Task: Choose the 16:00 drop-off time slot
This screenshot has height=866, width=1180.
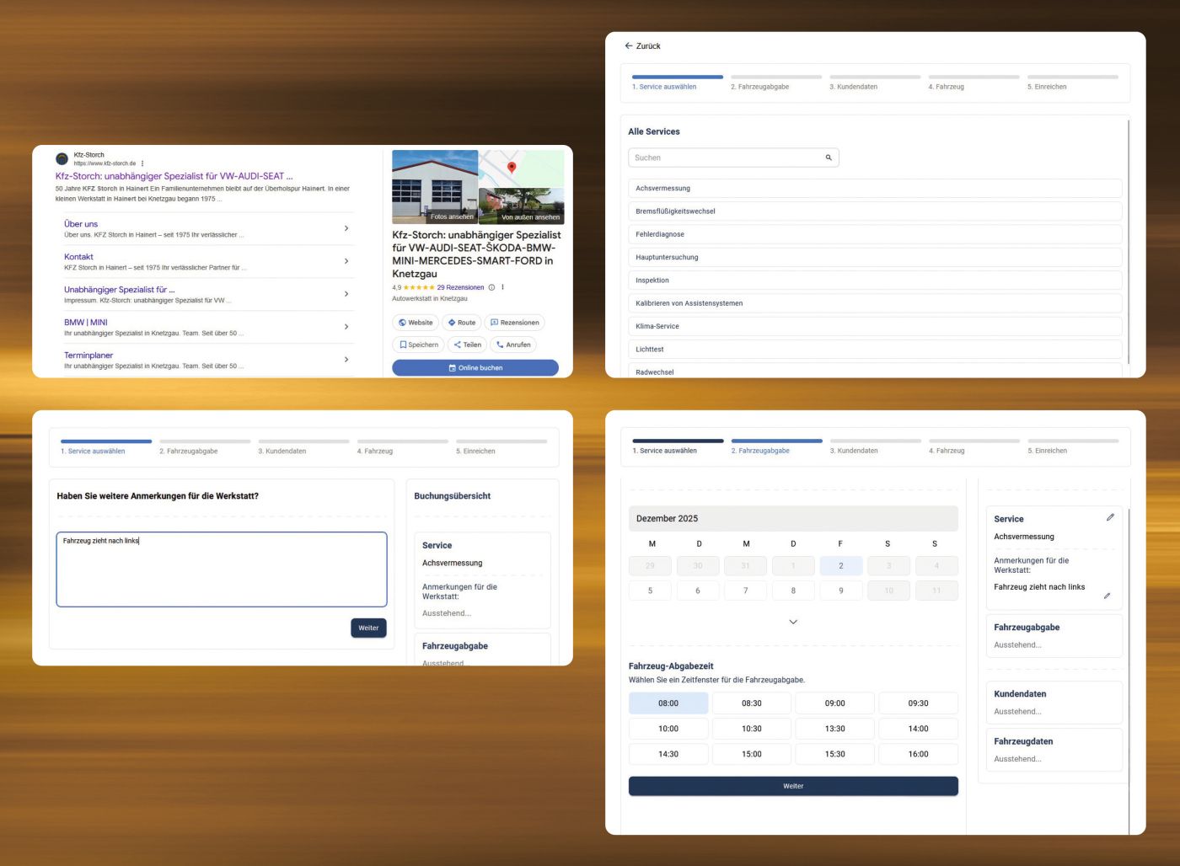Action: 918,754
